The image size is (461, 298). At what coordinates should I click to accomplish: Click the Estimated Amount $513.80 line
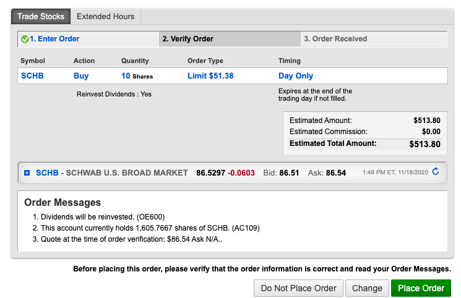pos(365,121)
